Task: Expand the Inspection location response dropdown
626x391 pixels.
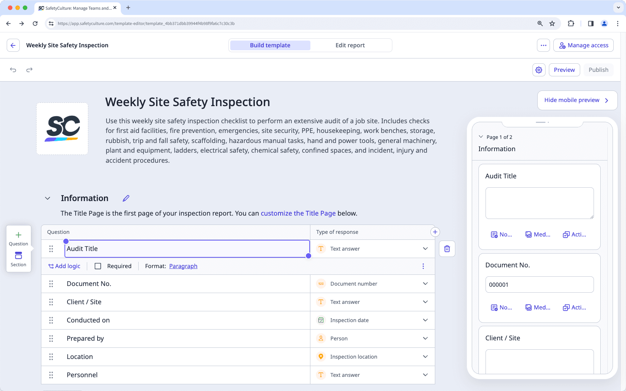Action: (425, 356)
